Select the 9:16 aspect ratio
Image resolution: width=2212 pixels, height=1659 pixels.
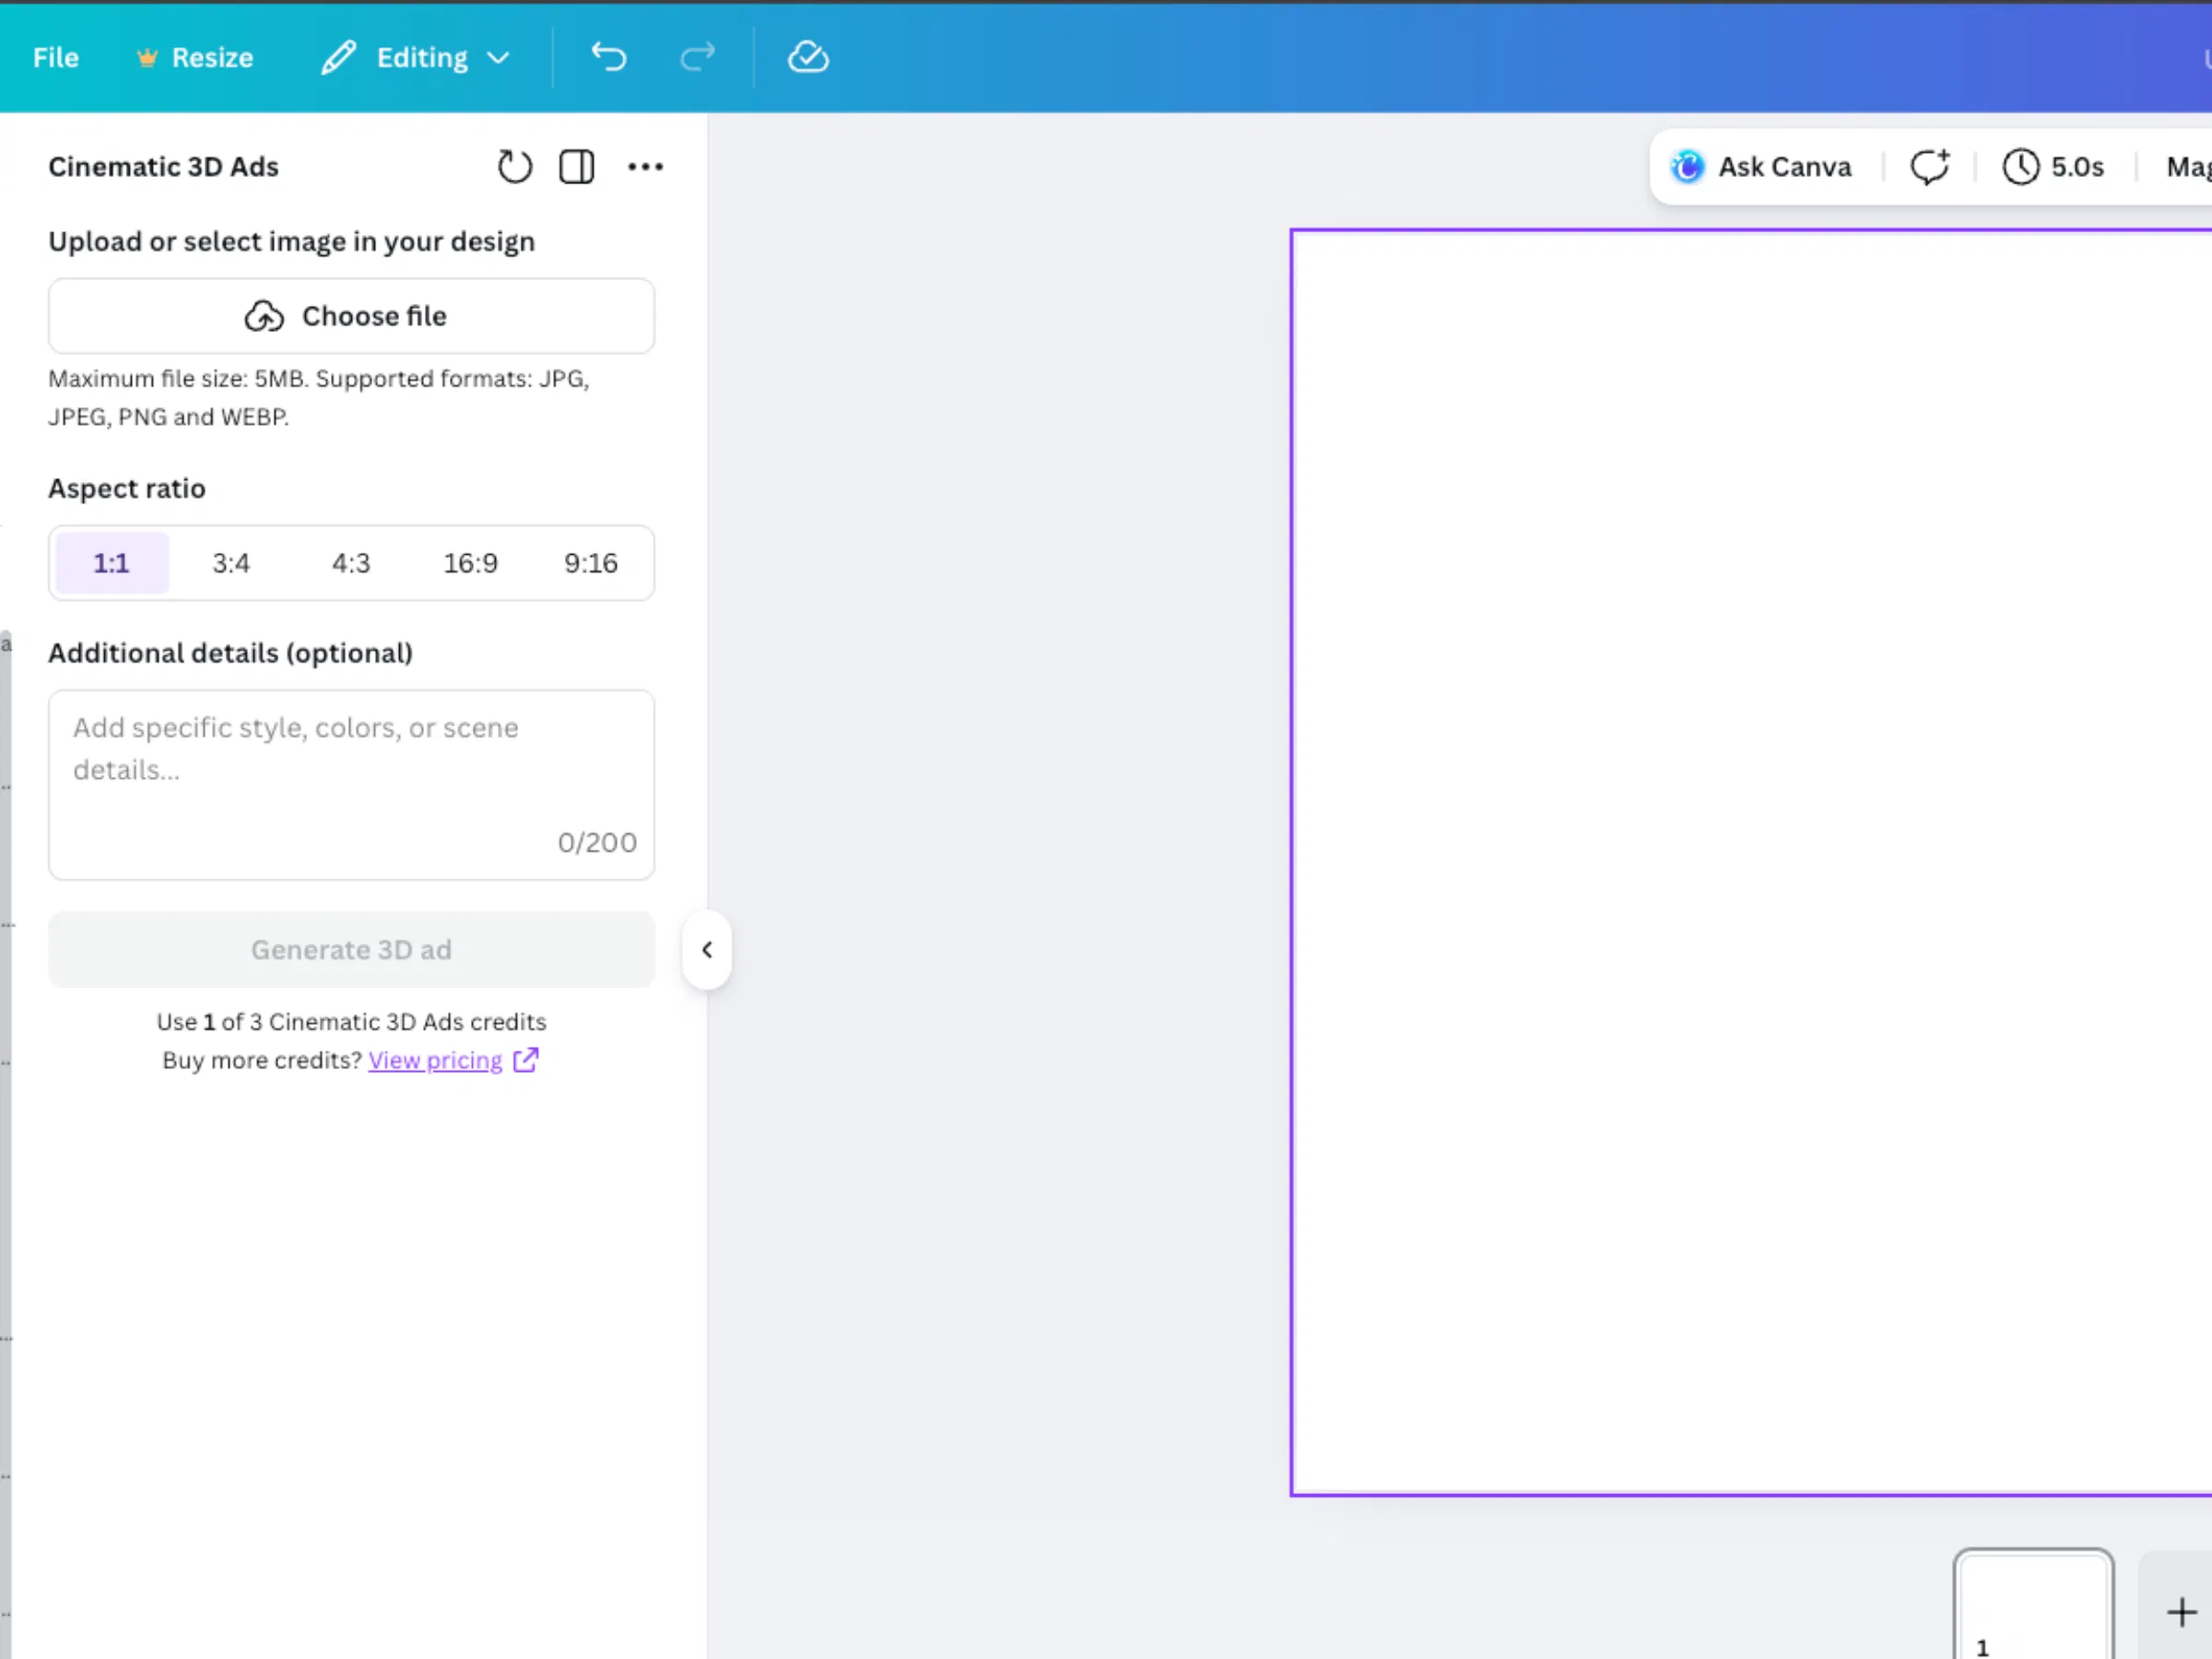click(591, 563)
